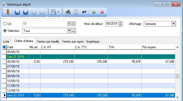This screenshot has width=183, height=101.
Task: Go to previous record arrow button
Action: (x=26, y=12)
